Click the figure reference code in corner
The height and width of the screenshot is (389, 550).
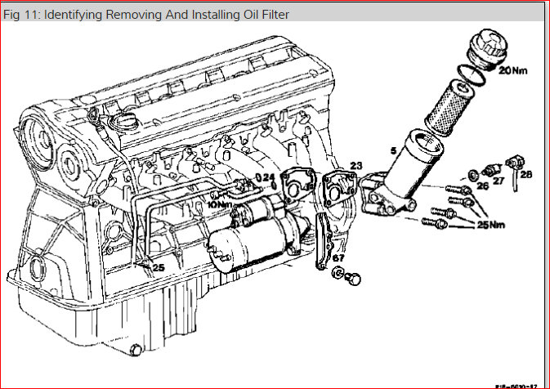coord(516,386)
